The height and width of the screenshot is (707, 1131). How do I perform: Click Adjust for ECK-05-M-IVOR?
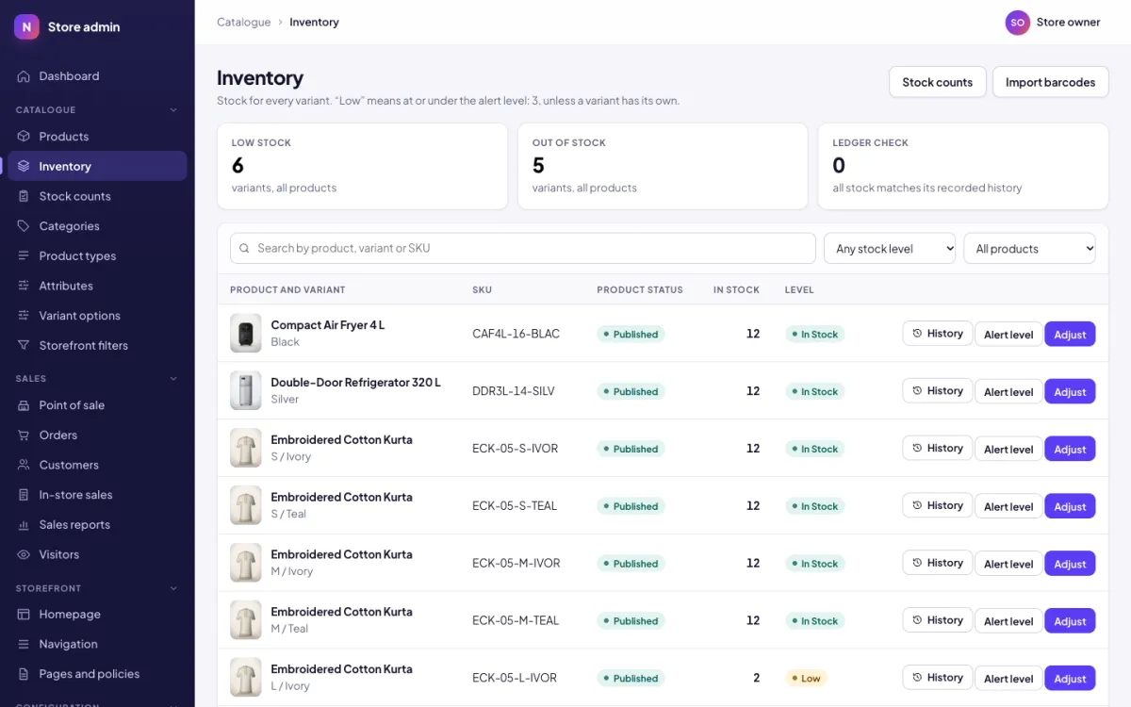[1070, 564]
